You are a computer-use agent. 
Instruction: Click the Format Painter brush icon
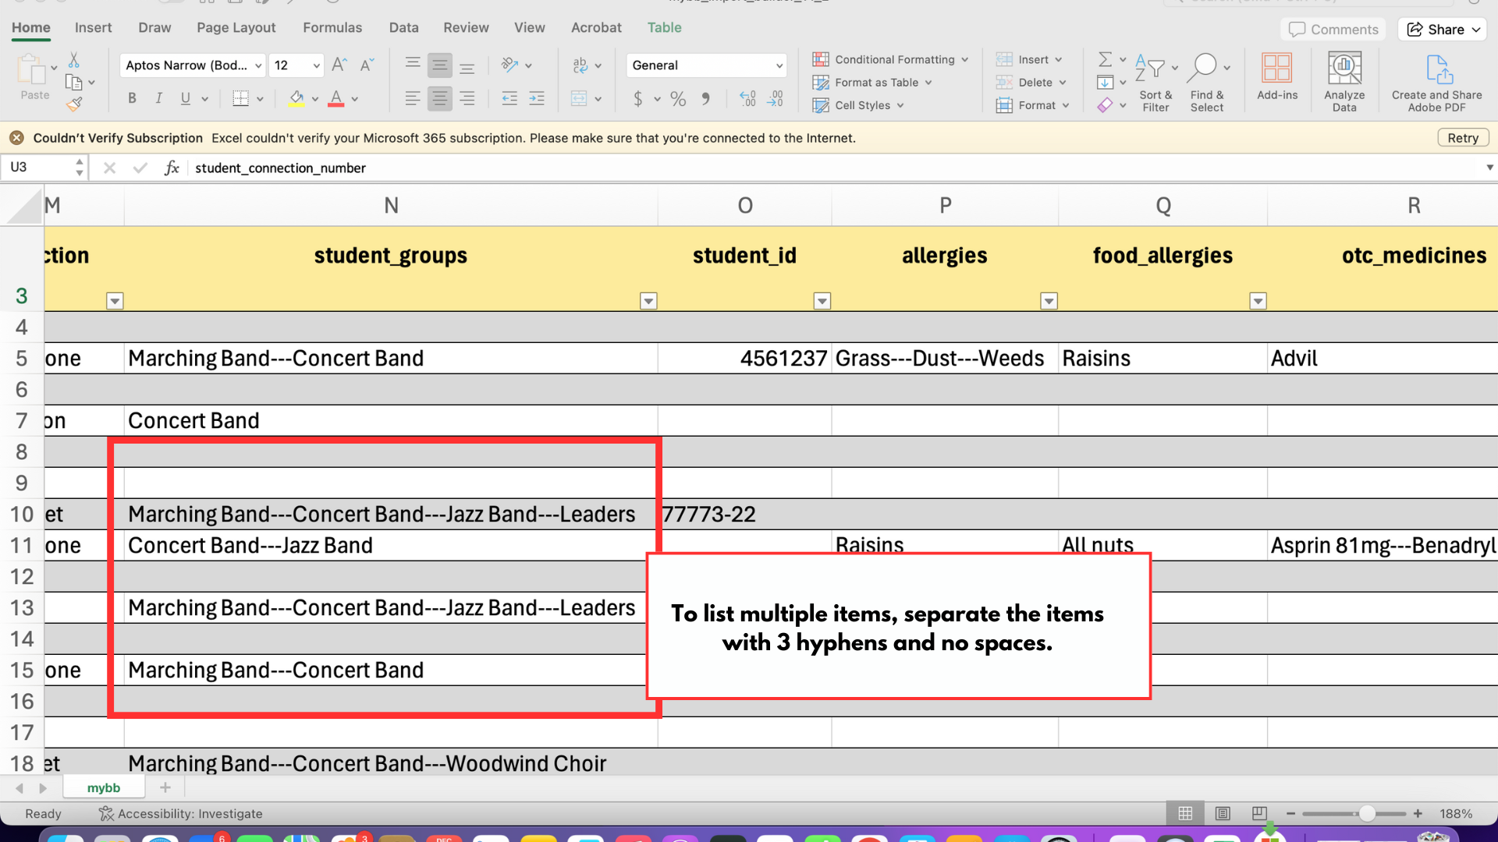pos(74,104)
